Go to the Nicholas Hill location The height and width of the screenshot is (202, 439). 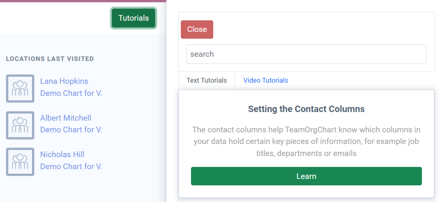point(62,154)
